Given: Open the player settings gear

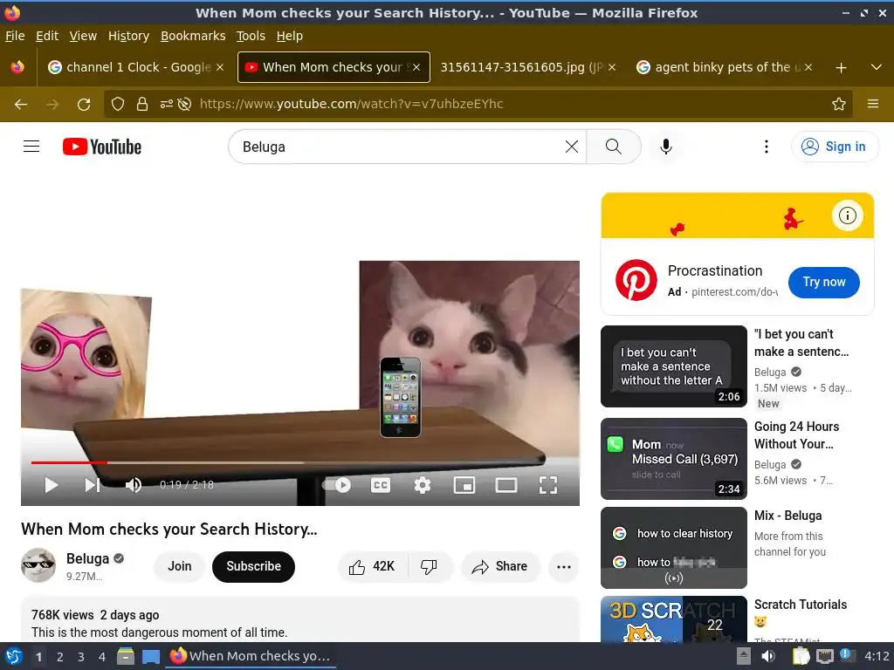Looking at the screenshot, I should [422, 485].
